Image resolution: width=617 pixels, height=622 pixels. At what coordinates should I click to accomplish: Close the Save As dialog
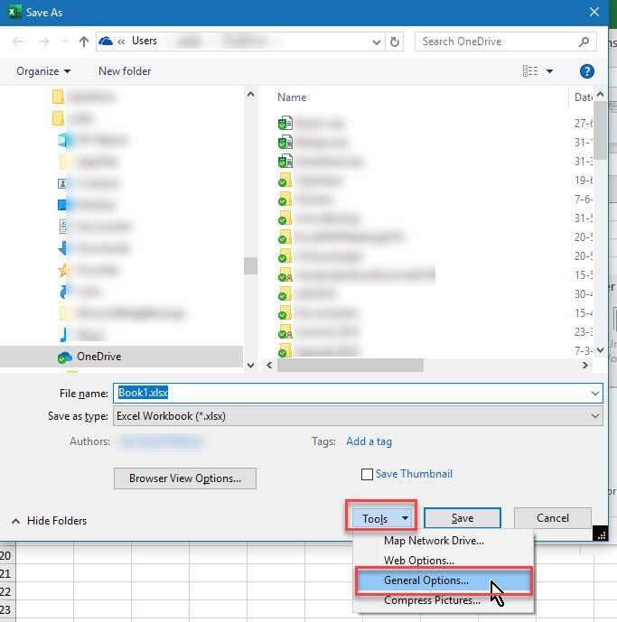tap(594, 13)
